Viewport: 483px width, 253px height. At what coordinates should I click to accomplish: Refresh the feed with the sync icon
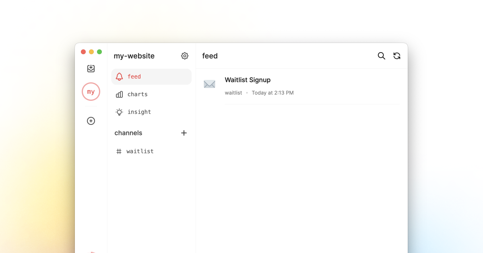click(x=397, y=56)
